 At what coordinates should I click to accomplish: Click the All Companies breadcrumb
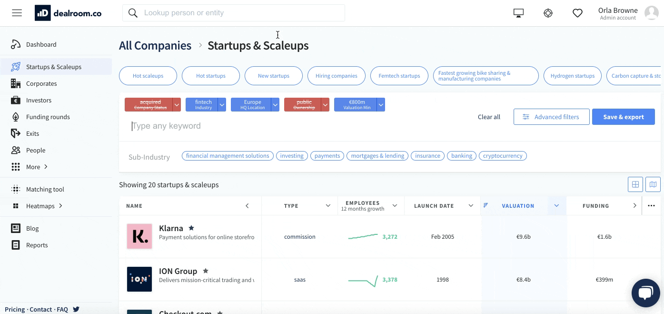tap(155, 46)
